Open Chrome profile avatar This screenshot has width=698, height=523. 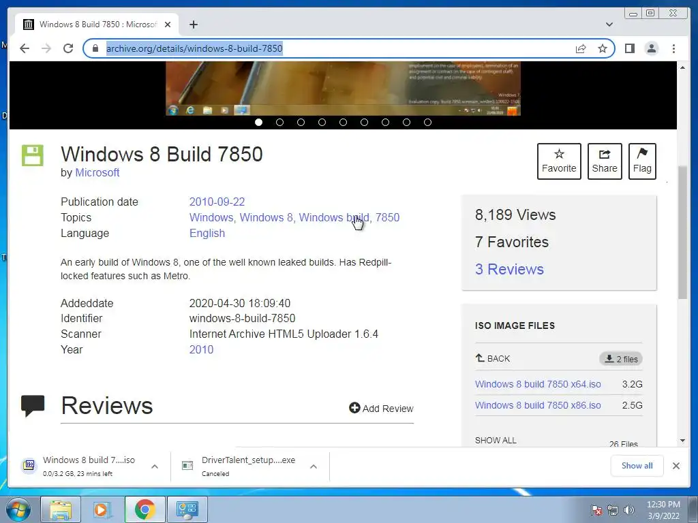click(652, 48)
